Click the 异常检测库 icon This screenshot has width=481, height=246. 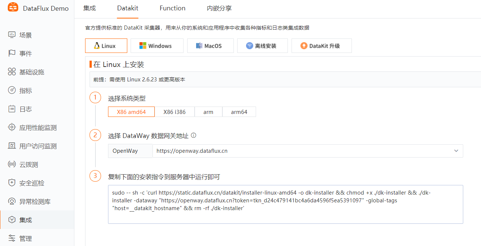click(12, 202)
